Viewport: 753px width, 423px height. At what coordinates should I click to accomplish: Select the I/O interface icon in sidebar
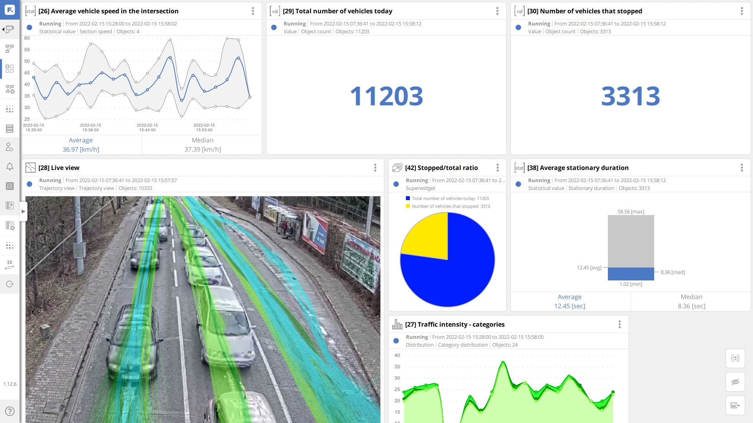pos(9,266)
